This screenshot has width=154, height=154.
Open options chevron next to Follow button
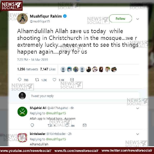(138, 19)
